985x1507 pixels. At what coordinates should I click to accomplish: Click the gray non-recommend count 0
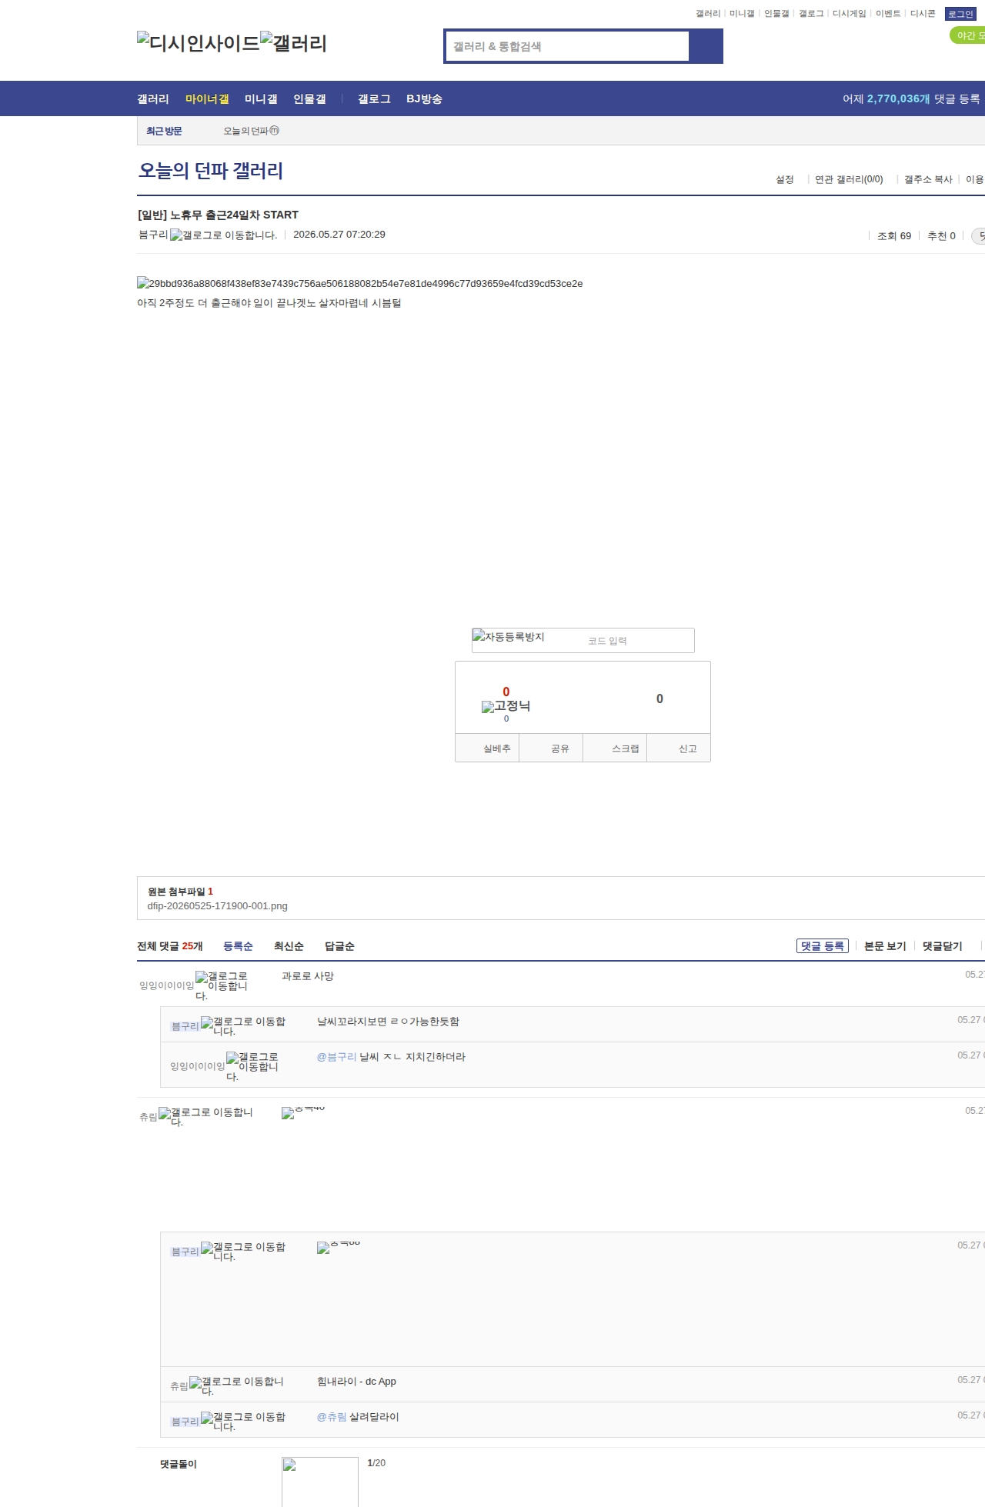coord(659,698)
